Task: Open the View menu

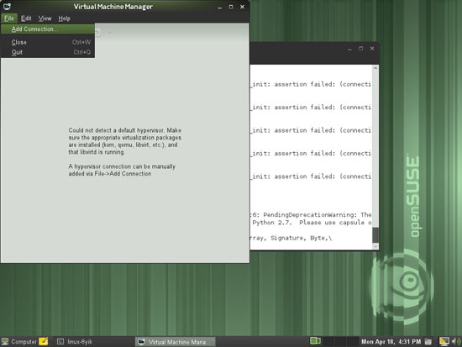Action: pos(45,18)
